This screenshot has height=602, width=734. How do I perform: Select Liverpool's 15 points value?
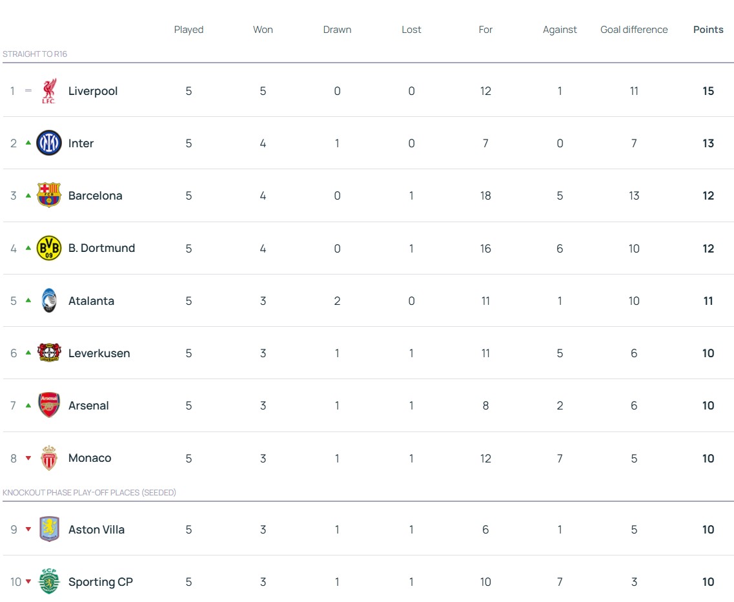point(708,91)
